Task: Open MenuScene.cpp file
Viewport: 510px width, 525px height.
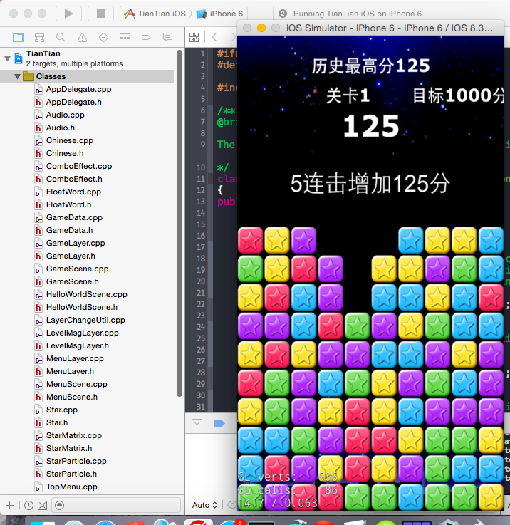Action: point(77,385)
